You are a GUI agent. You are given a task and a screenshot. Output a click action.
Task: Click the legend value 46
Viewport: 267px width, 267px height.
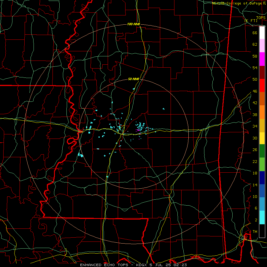255,91
